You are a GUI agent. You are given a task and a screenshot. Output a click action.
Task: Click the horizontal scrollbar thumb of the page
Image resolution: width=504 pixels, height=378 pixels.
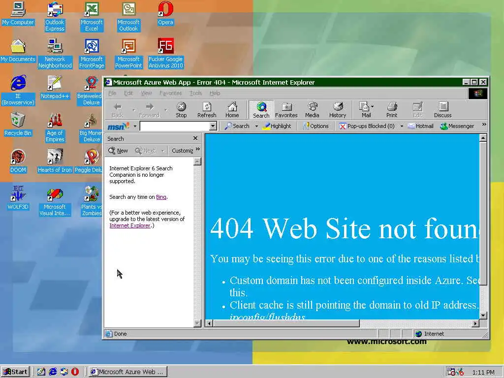(286, 323)
